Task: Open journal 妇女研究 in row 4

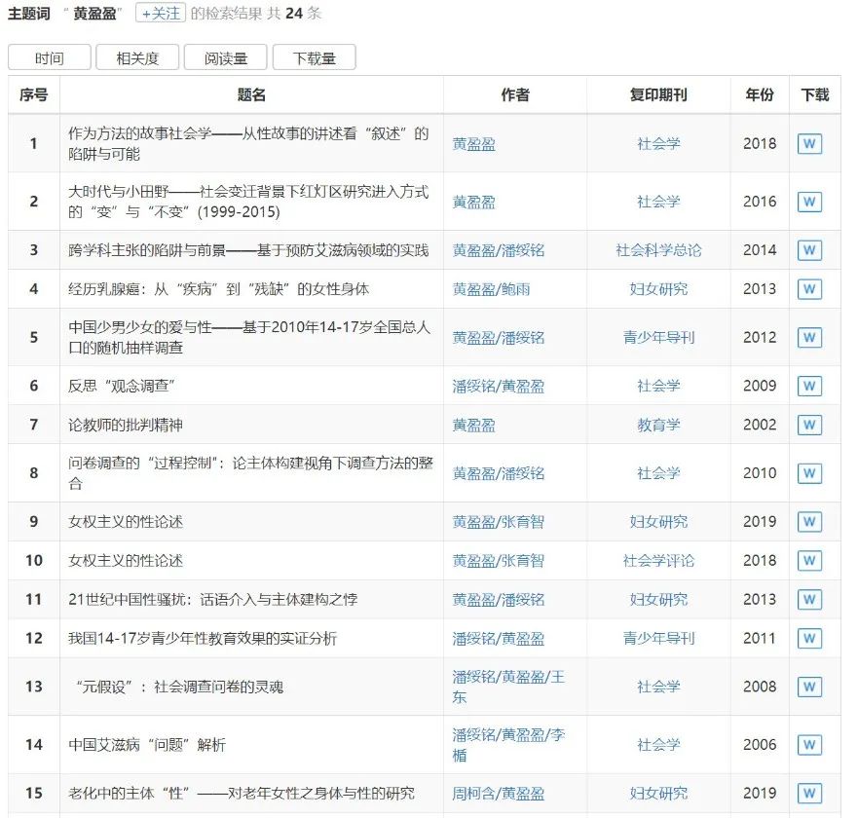Action: click(x=658, y=289)
